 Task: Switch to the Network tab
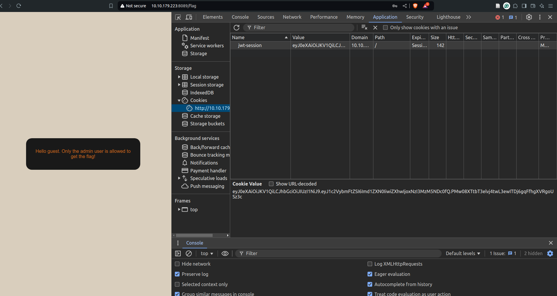[x=292, y=17]
